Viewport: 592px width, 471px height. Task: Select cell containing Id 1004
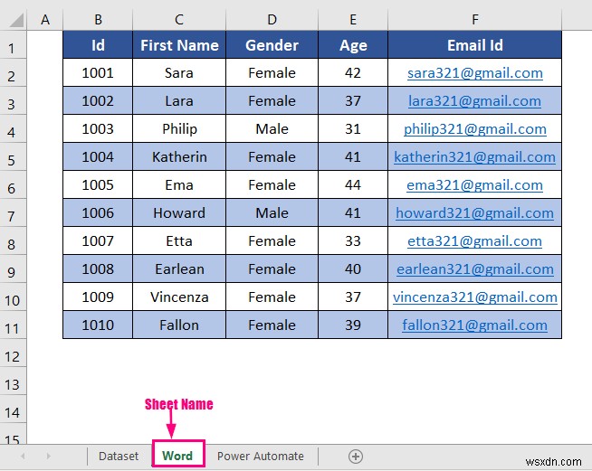pos(98,157)
